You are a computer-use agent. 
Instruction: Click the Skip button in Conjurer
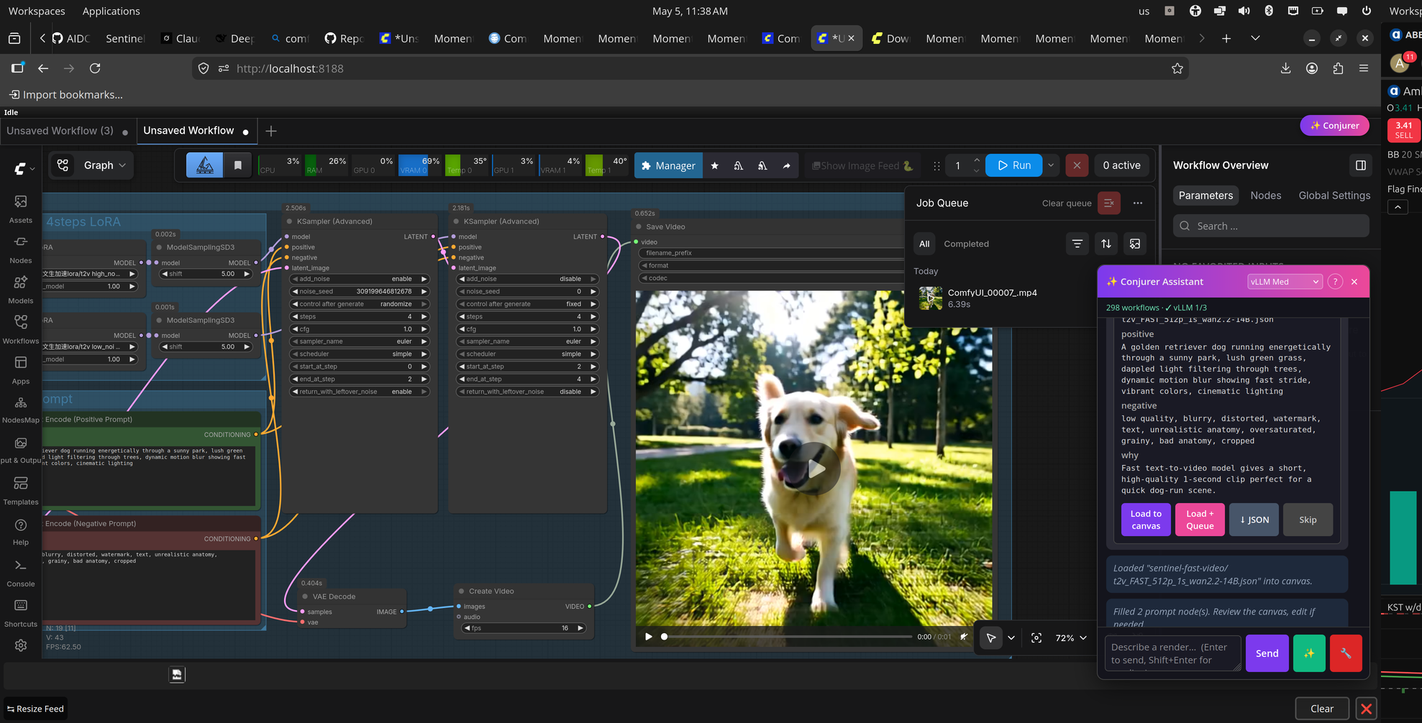click(x=1308, y=520)
